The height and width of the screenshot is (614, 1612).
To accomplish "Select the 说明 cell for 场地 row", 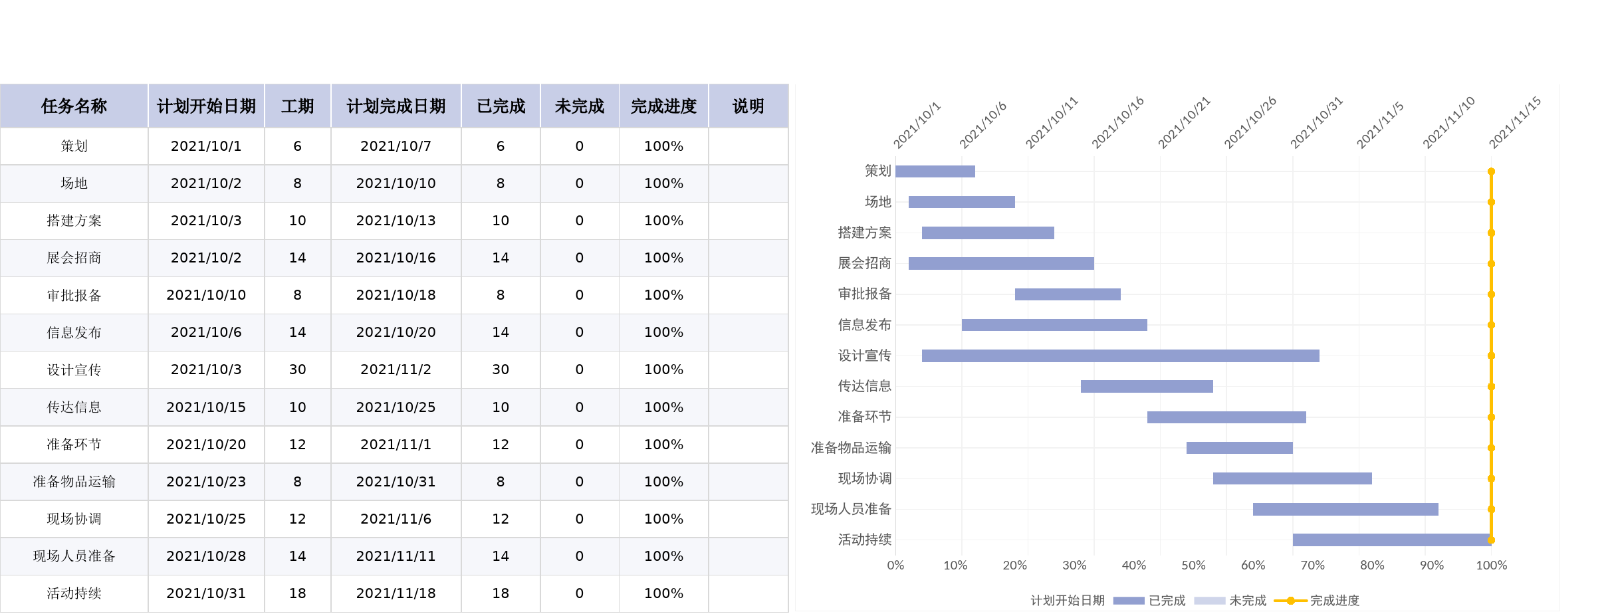I will tap(748, 183).
